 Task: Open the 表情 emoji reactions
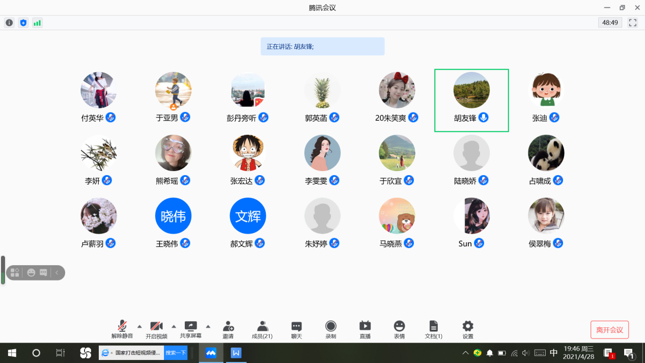[x=399, y=329]
